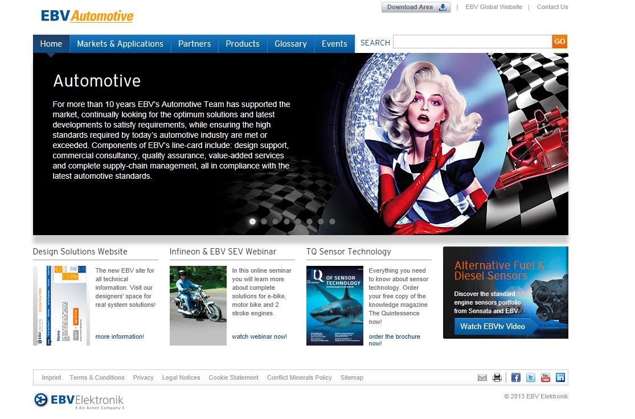The width and height of the screenshot is (635, 419).
Task: Click the EBV Automotive logo
Action: (x=87, y=16)
